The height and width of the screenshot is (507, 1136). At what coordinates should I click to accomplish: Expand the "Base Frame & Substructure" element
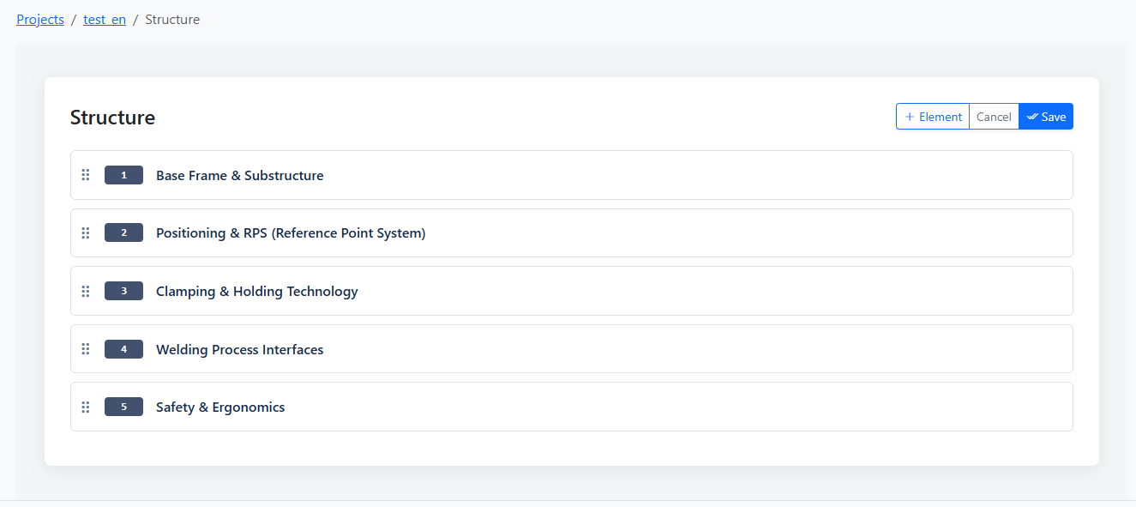click(x=239, y=175)
